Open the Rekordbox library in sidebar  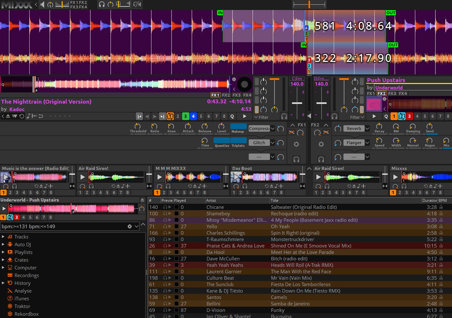pyautogui.click(x=26, y=314)
